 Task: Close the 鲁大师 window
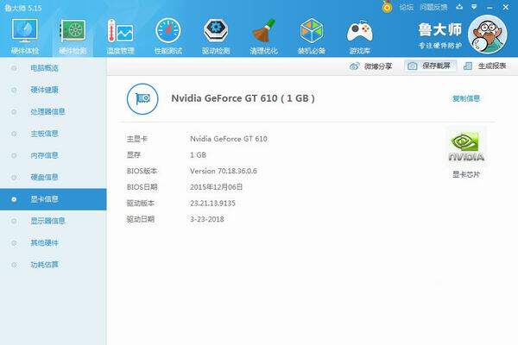pyautogui.click(x=505, y=7)
